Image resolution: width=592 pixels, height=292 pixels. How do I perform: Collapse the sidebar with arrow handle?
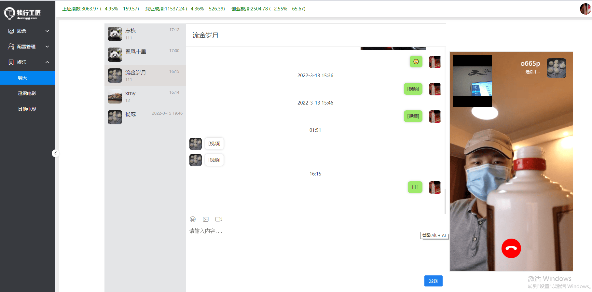pyautogui.click(x=55, y=153)
